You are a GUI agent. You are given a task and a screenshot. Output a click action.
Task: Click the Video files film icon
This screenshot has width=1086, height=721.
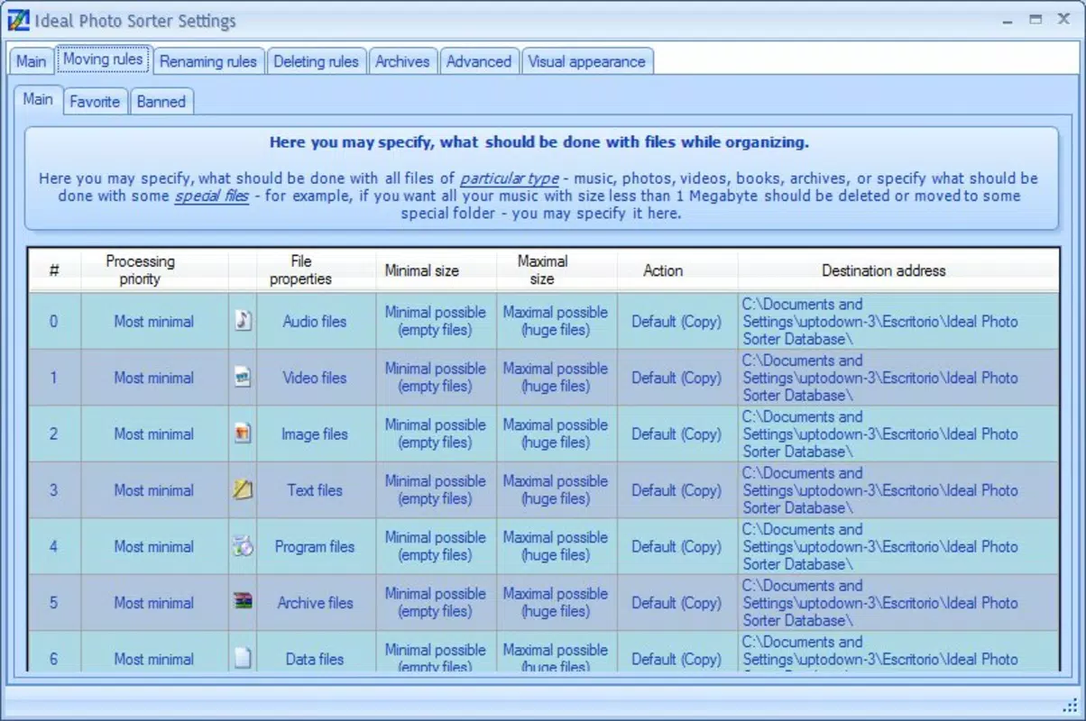pyautogui.click(x=243, y=378)
